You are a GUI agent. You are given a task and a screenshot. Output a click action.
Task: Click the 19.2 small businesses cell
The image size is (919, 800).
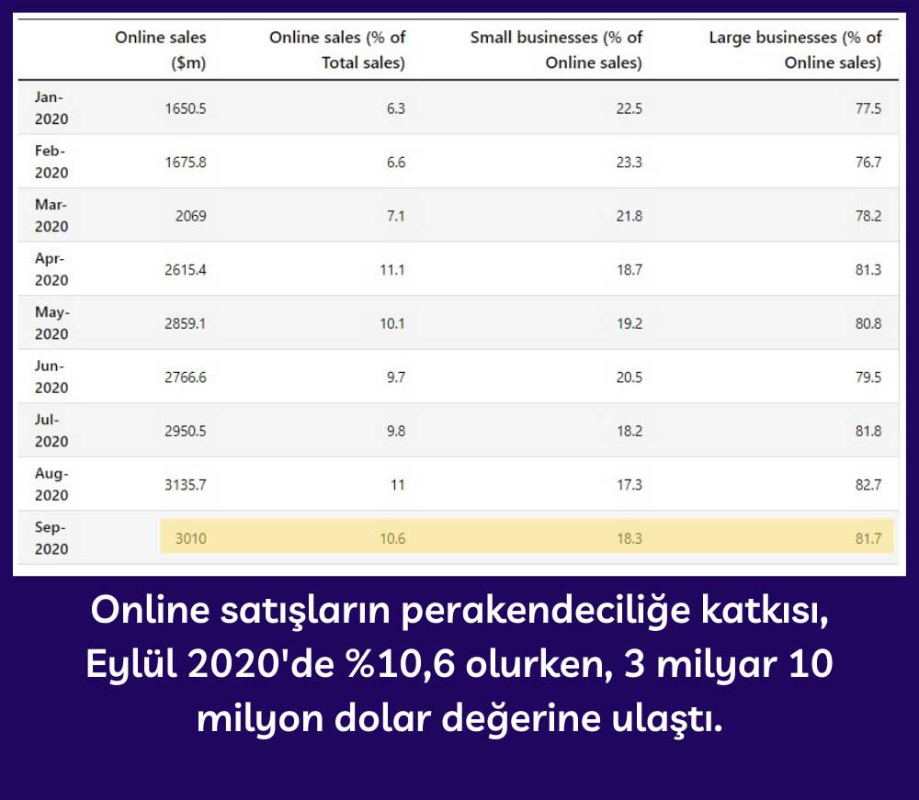[630, 323]
